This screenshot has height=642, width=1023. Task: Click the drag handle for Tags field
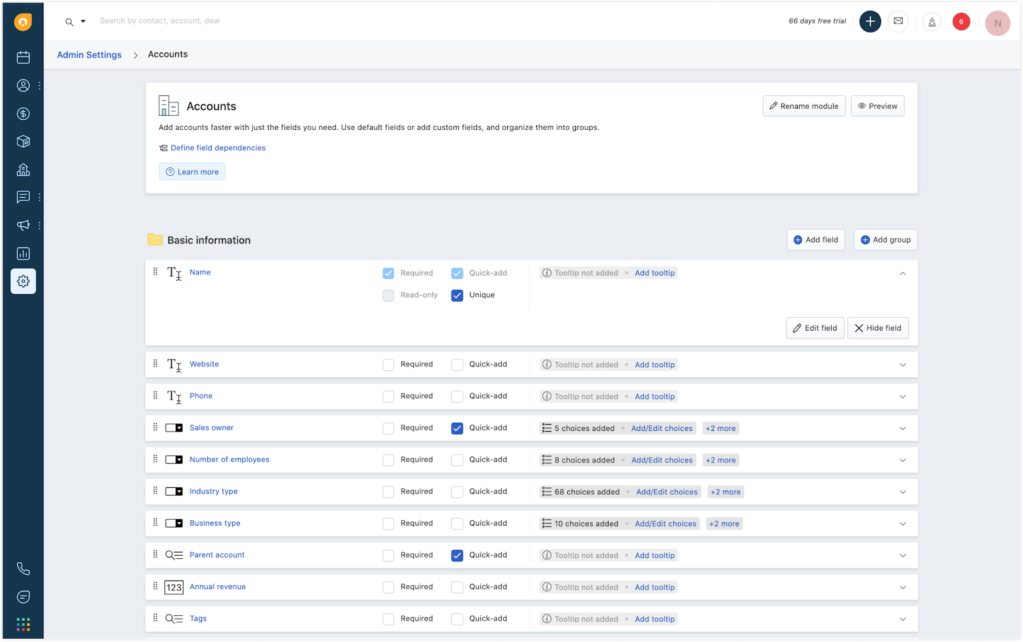coord(155,618)
